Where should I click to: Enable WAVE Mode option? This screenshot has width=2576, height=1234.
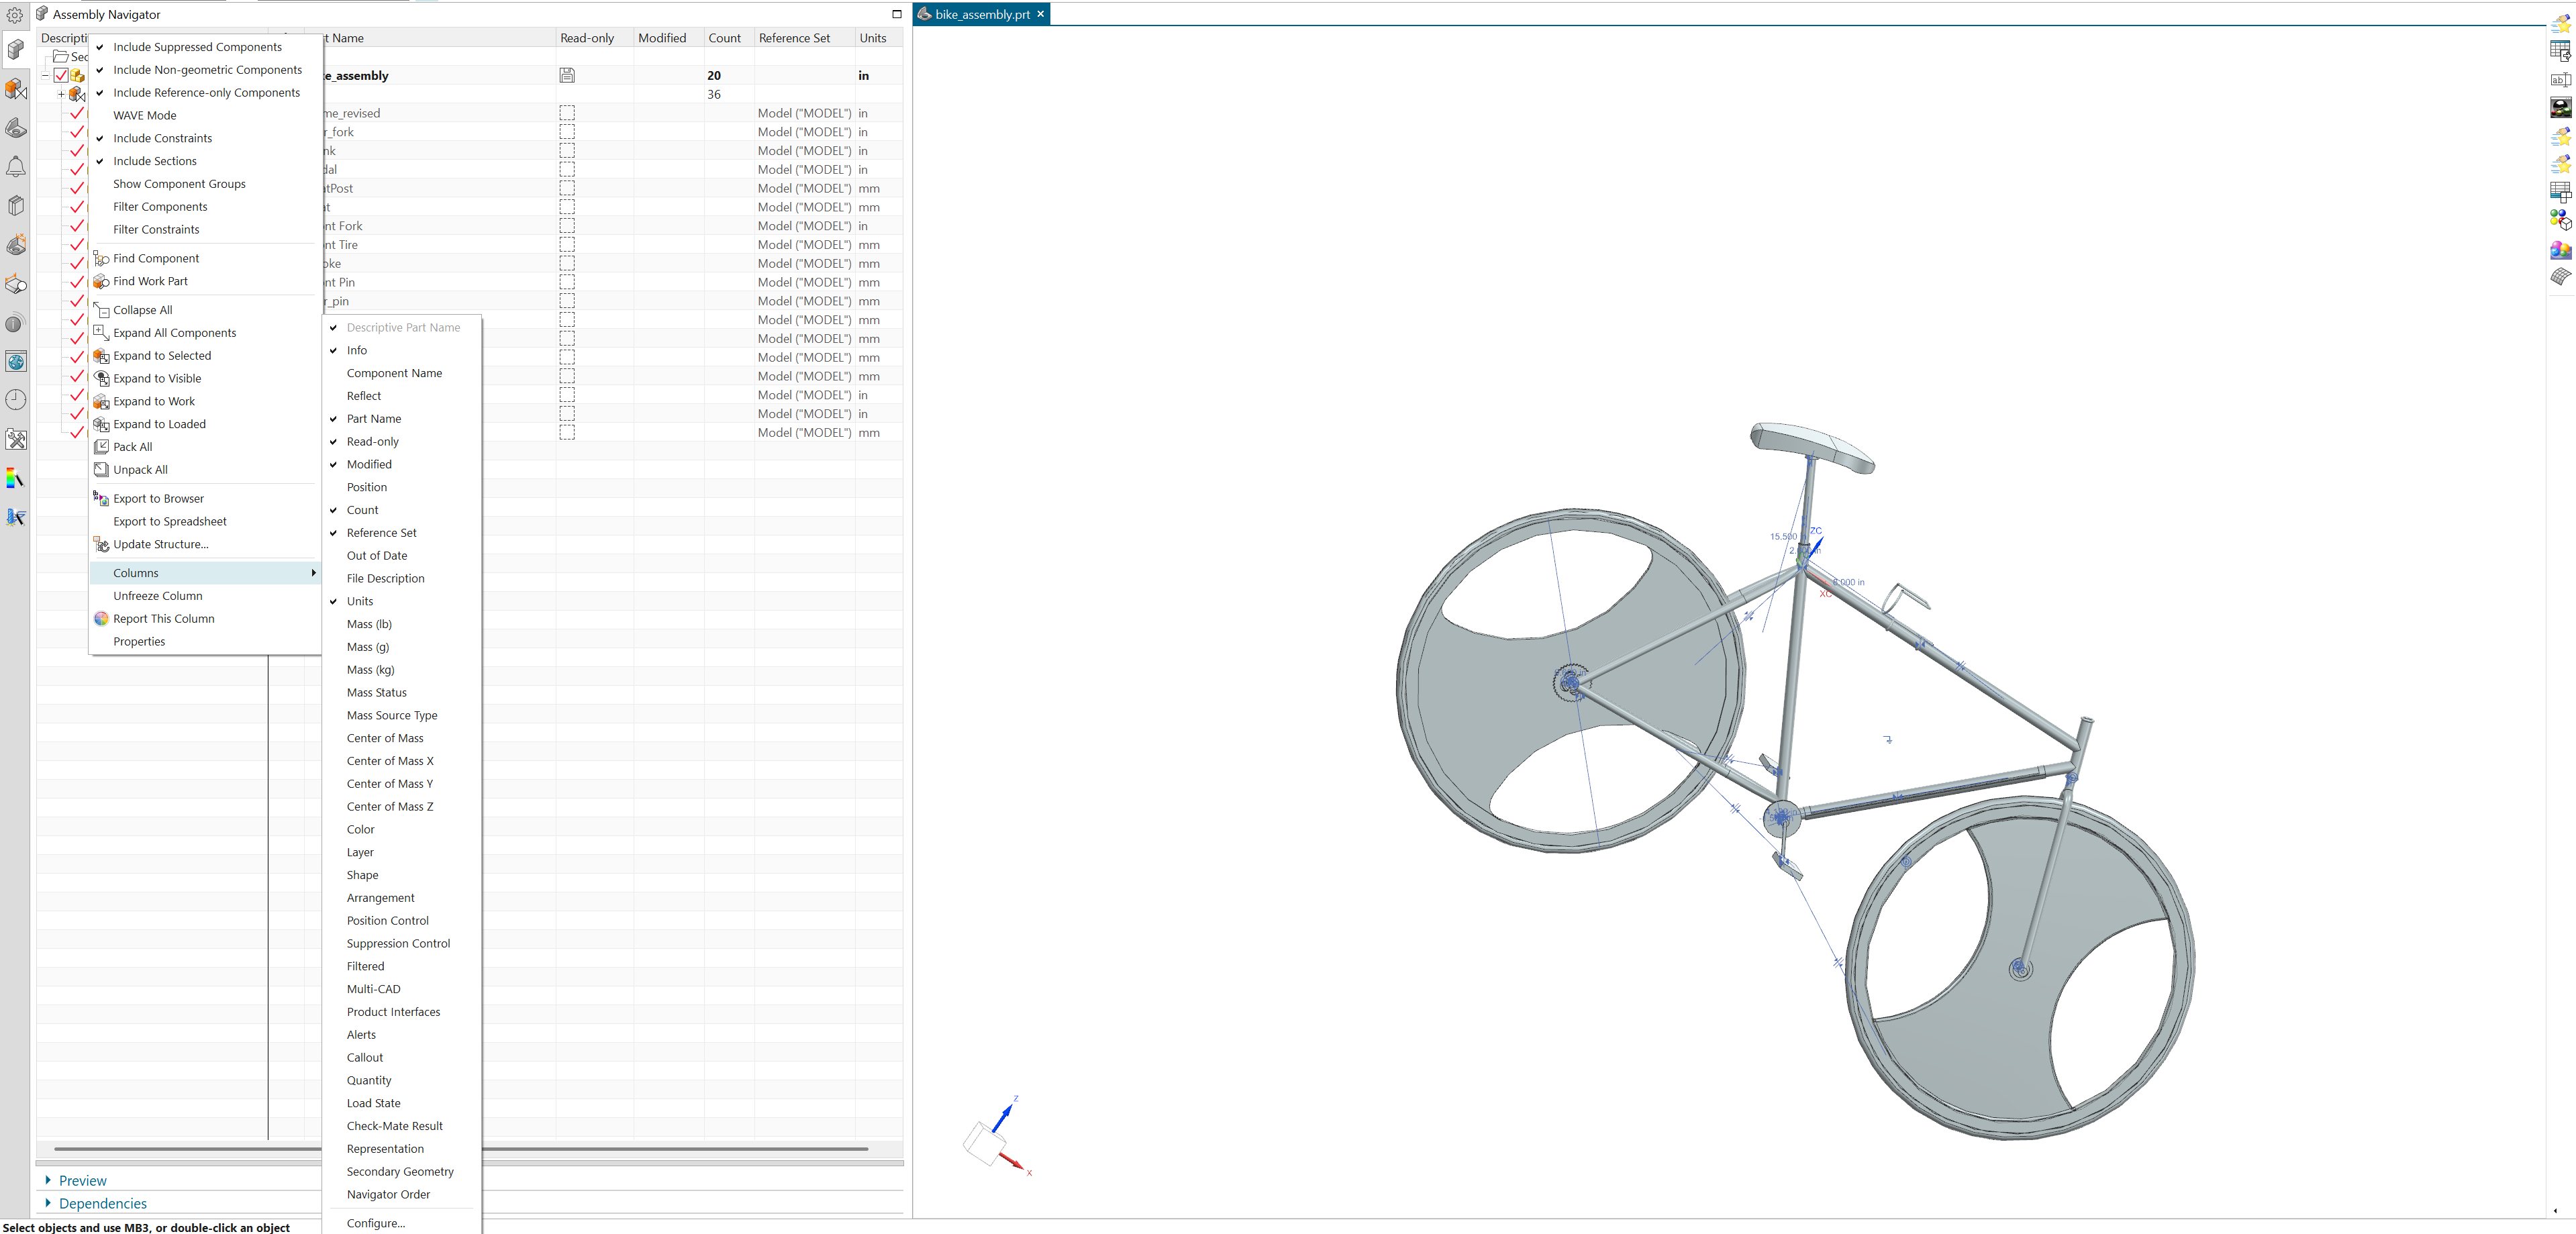145,116
